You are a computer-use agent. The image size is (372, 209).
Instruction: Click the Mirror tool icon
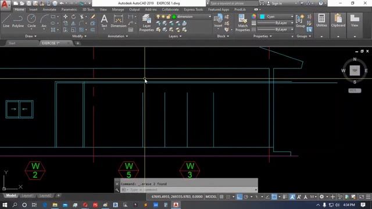(x=74, y=23)
